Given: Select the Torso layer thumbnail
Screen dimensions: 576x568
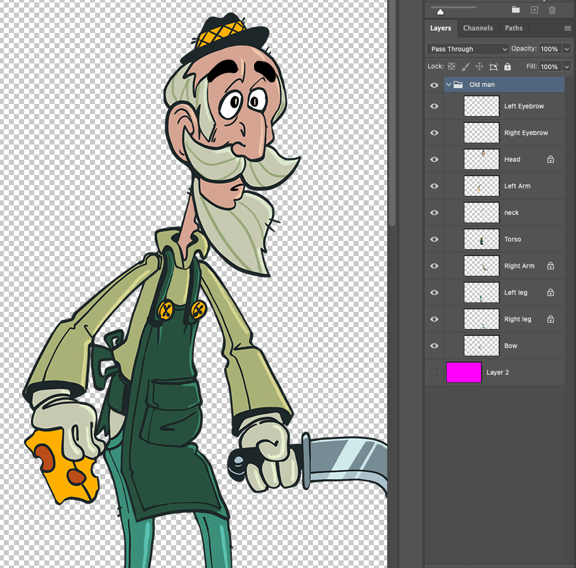Looking at the screenshot, I should point(482,239).
